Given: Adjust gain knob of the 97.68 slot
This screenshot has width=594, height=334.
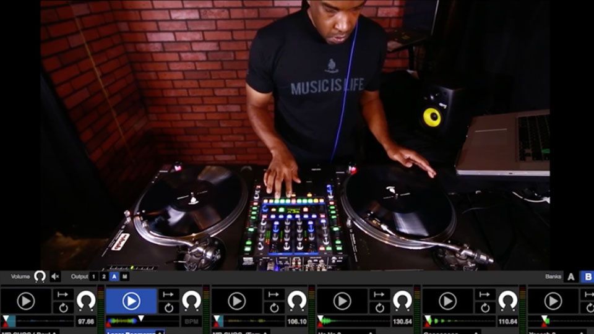Looking at the screenshot, I should coord(86,301).
